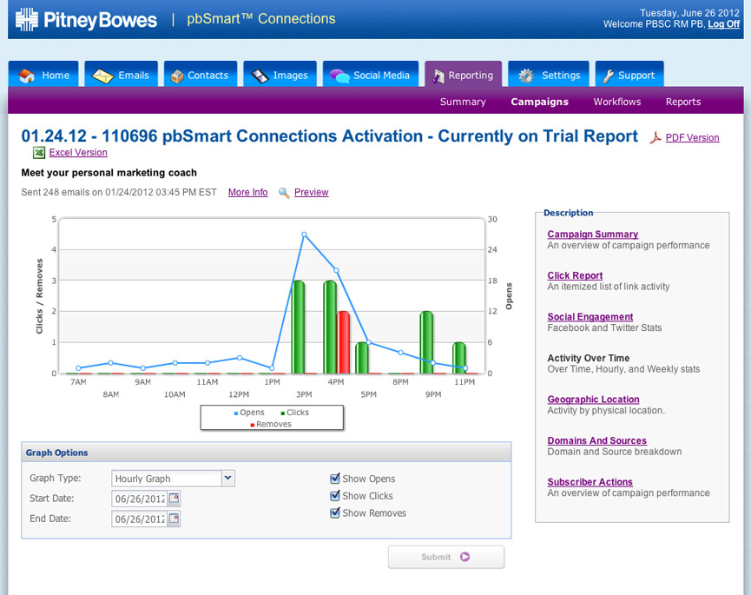Click the Excel spreadsheet icon
Image resolution: width=751 pixels, height=595 pixels.
point(39,152)
